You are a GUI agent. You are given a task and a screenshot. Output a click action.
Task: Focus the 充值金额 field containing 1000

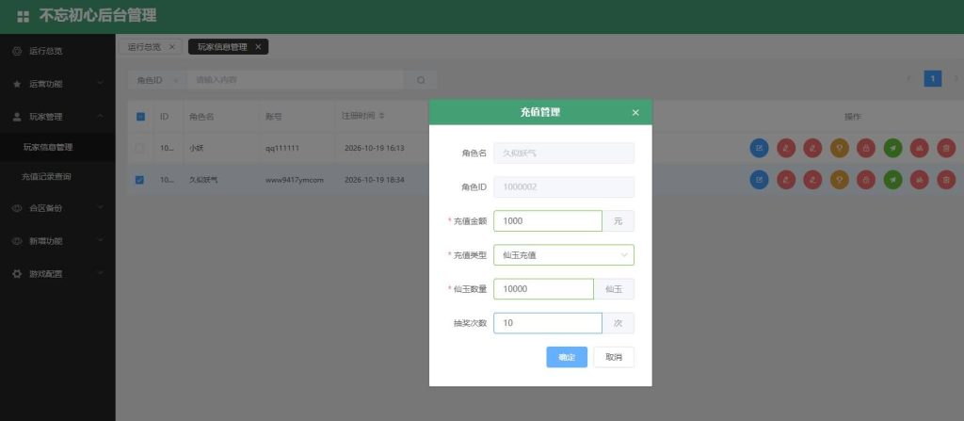coord(548,221)
